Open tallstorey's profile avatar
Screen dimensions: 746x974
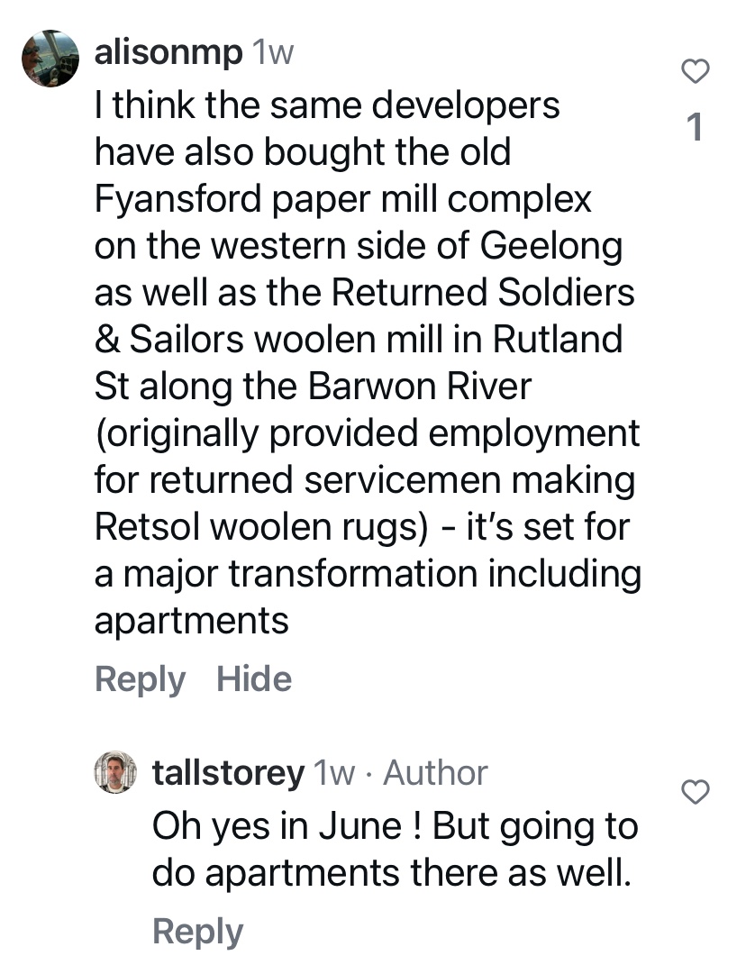pos(115,773)
